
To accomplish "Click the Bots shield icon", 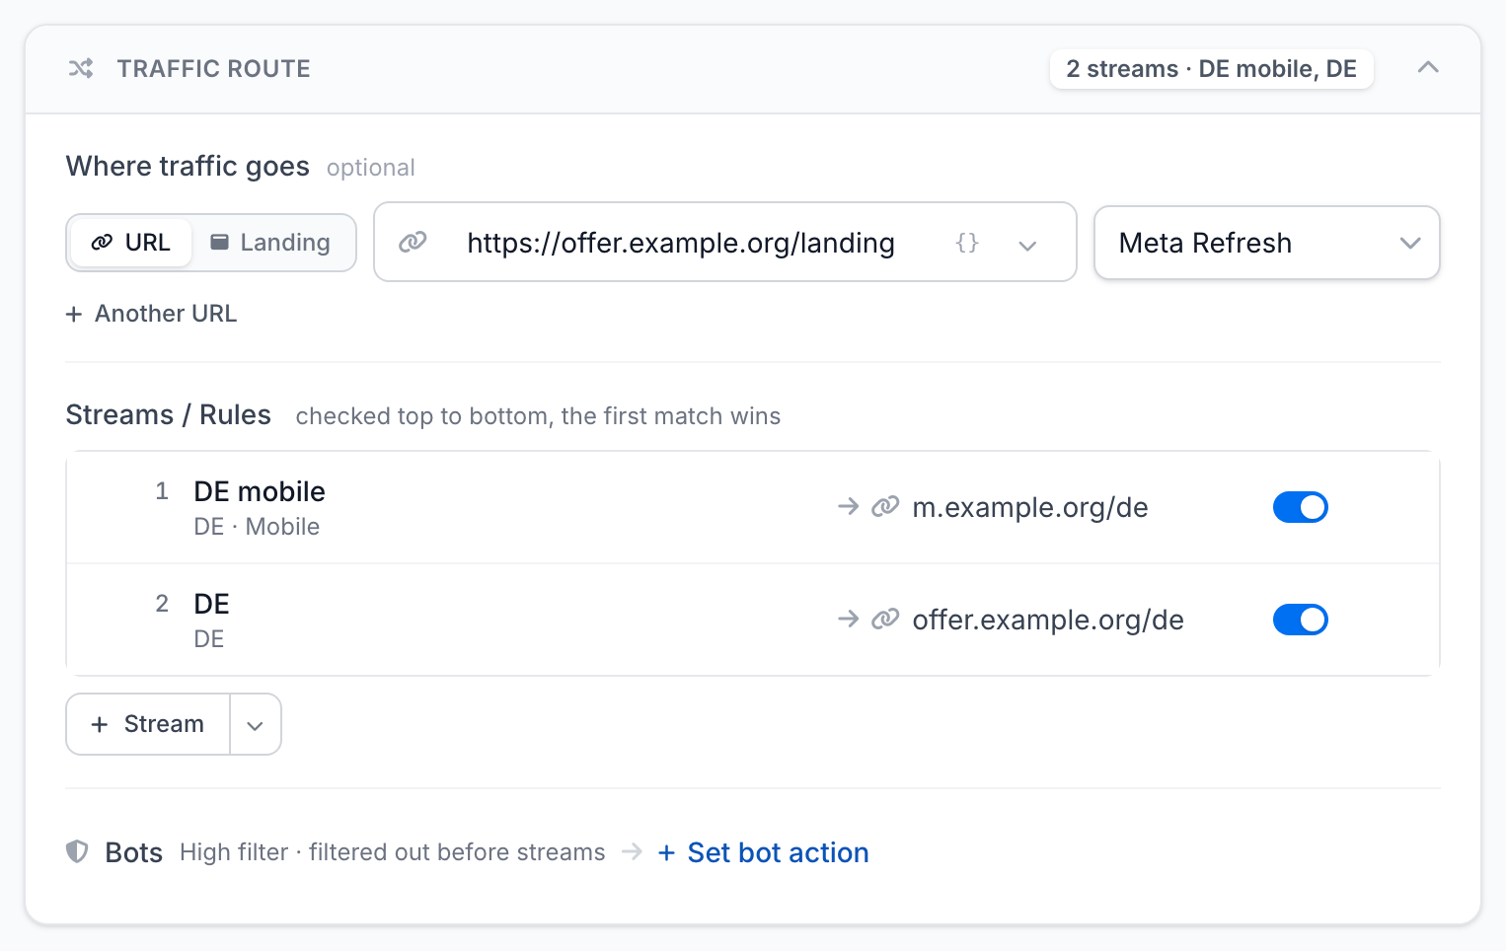I will [x=77, y=851].
